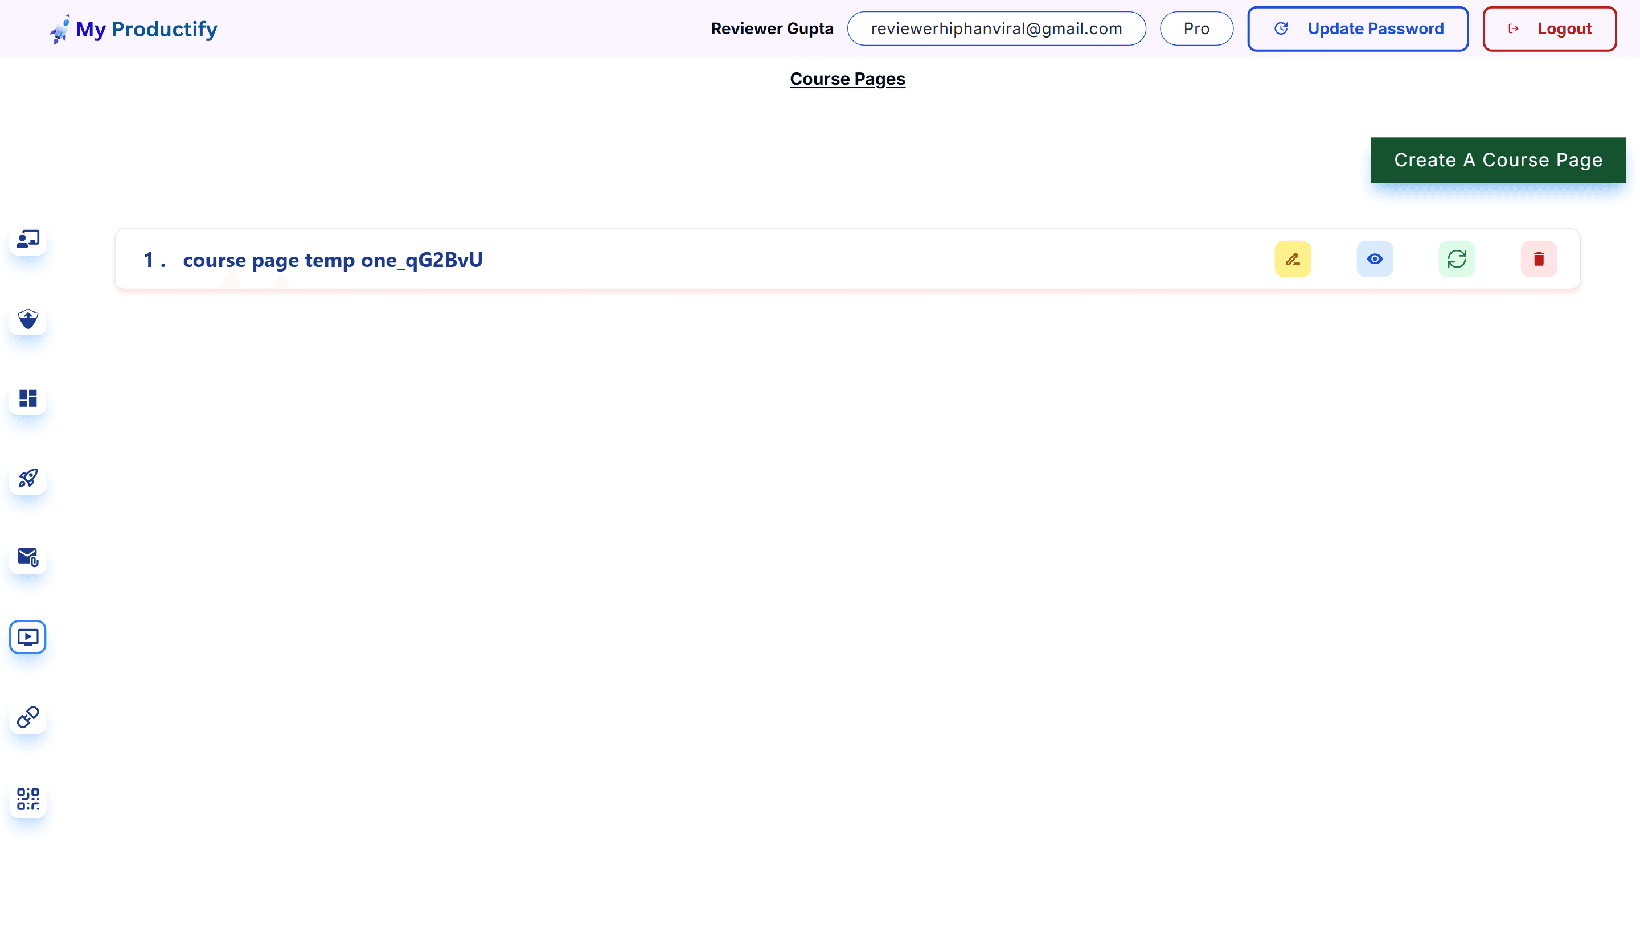Select the course page temp one_qG2BvU title

[333, 260]
